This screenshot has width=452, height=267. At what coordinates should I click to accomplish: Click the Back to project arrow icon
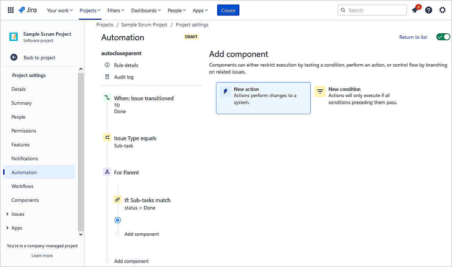(14, 58)
